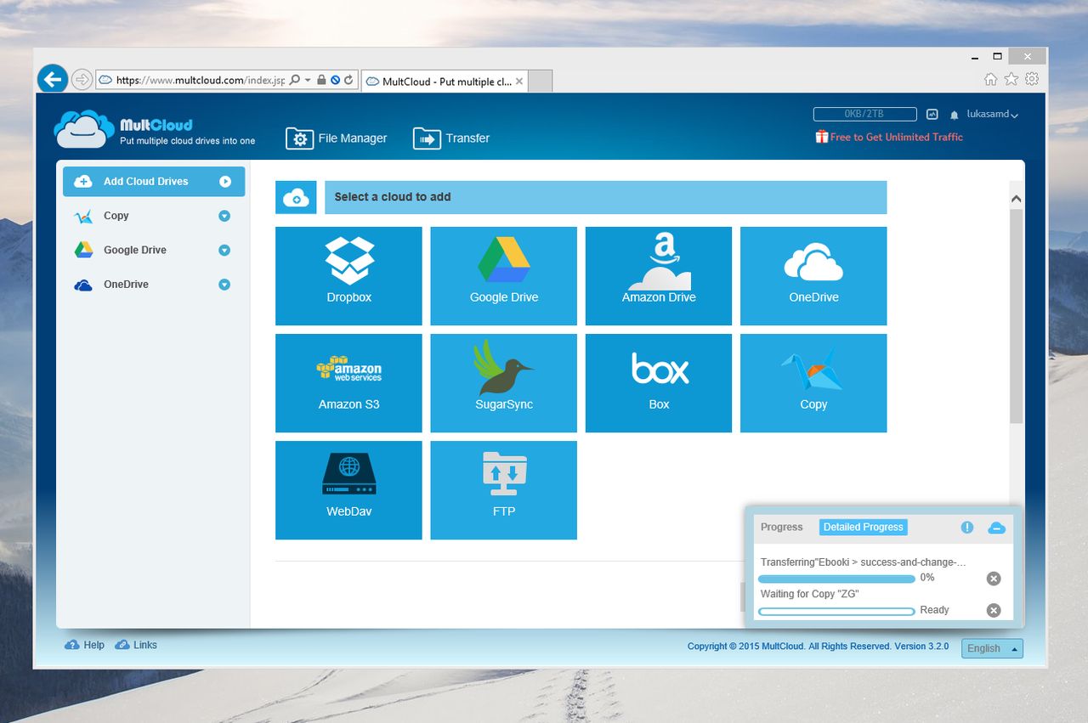Click the copyright 2015 MultCloud text
This screenshot has width=1088, height=723.
tap(818, 647)
